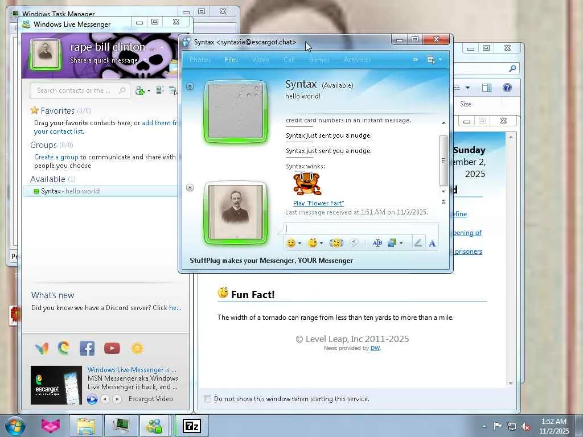Open the Facebook icon in Messenger
The height and width of the screenshot is (437, 583).
[x=87, y=348]
